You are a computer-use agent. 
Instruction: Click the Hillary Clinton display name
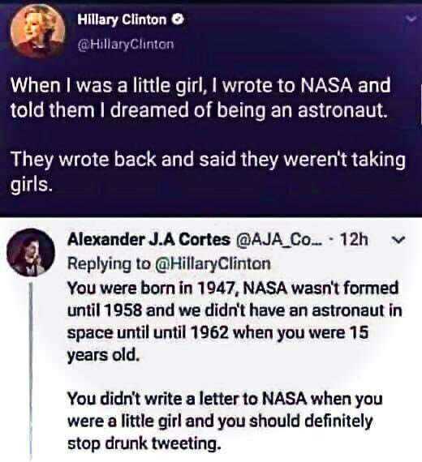click(x=122, y=19)
